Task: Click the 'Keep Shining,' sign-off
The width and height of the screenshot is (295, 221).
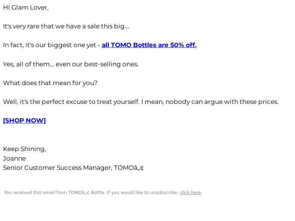Action: pyautogui.click(x=24, y=149)
